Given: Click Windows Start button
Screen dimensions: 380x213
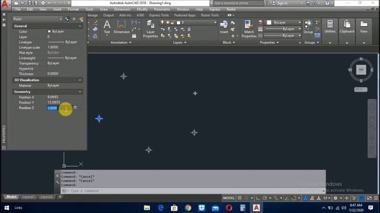Looking at the screenshot, I should [7, 208].
